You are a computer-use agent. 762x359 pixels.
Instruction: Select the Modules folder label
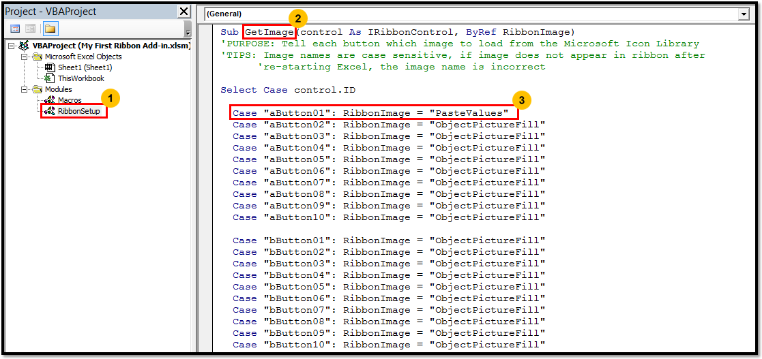pos(58,89)
